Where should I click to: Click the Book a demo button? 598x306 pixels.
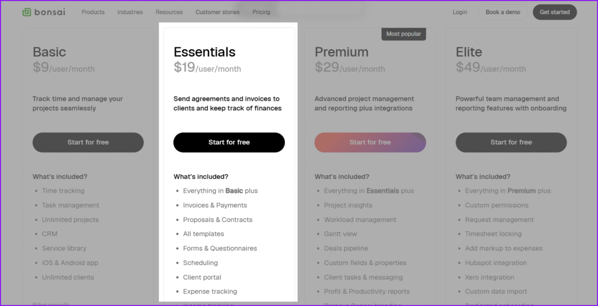tap(503, 12)
